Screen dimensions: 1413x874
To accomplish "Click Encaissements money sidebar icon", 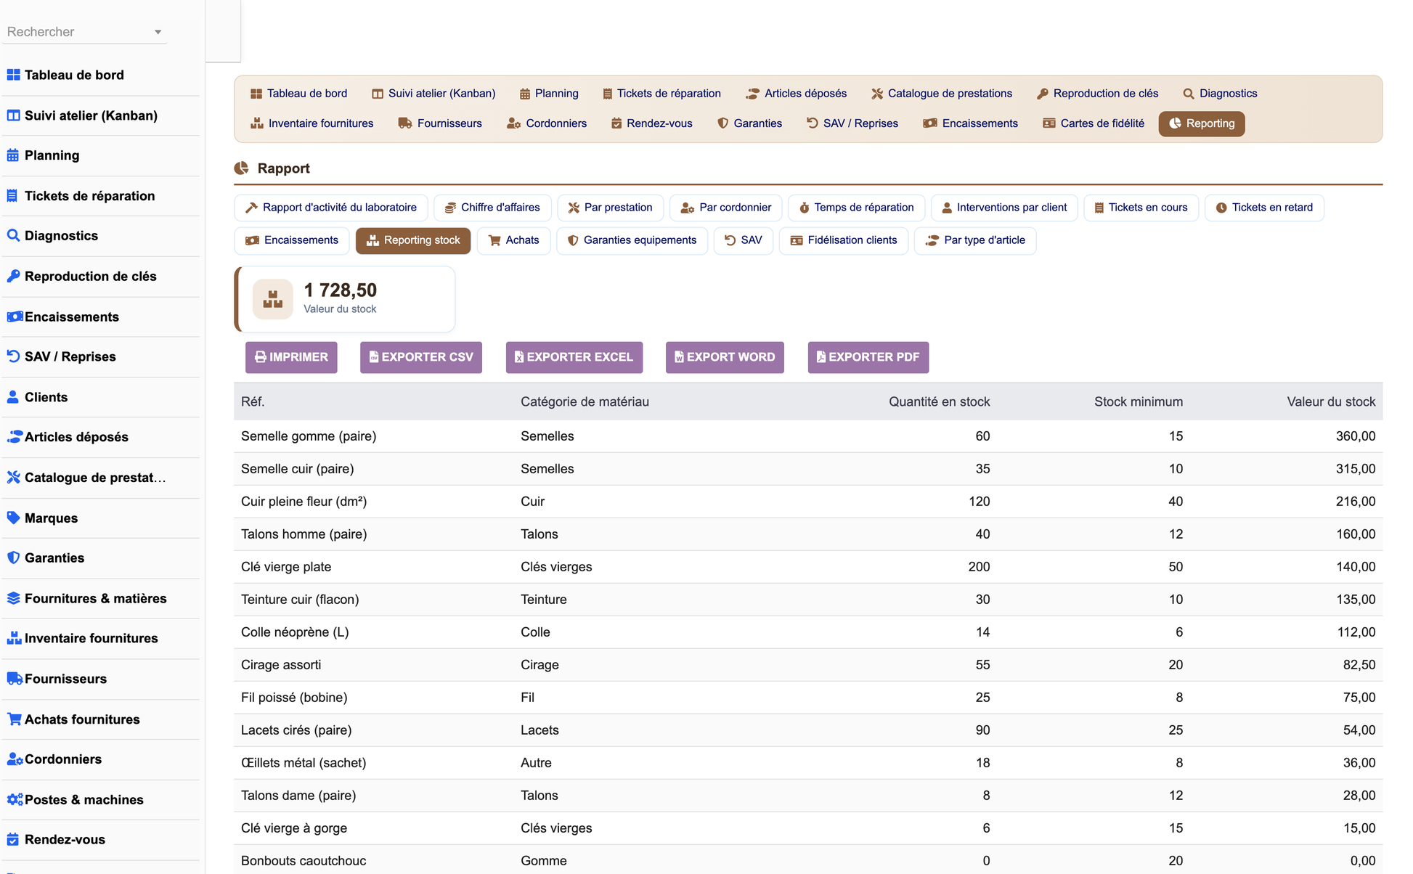I will 15,316.
